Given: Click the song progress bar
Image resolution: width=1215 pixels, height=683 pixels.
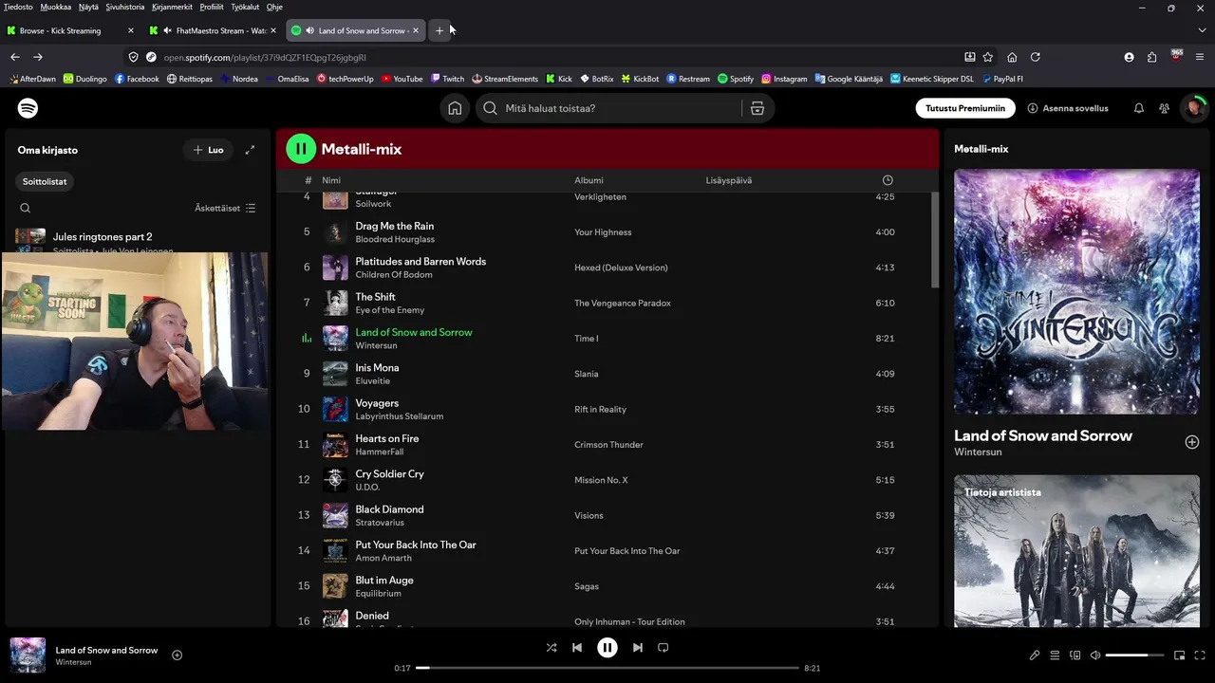Looking at the screenshot, I should [x=607, y=668].
